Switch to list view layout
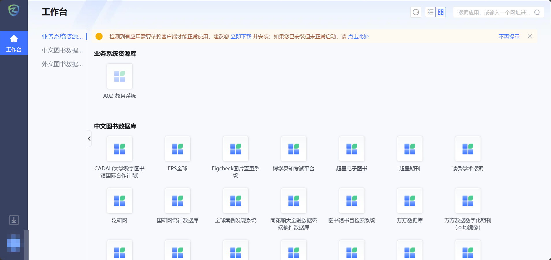The height and width of the screenshot is (260, 551). pyautogui.click(x=430, y=12)
